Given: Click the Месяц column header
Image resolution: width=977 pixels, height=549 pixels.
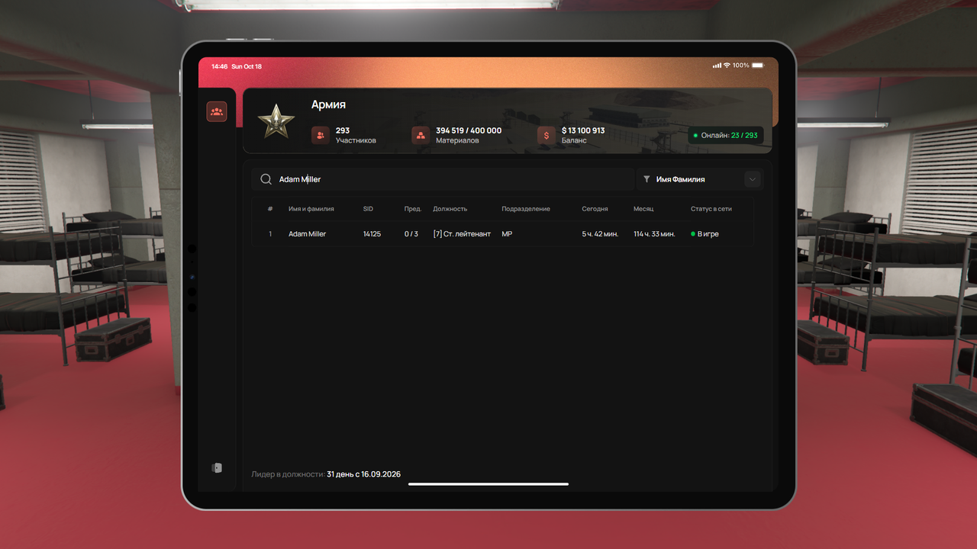Looking at the screenshot, I should point(643,209).
